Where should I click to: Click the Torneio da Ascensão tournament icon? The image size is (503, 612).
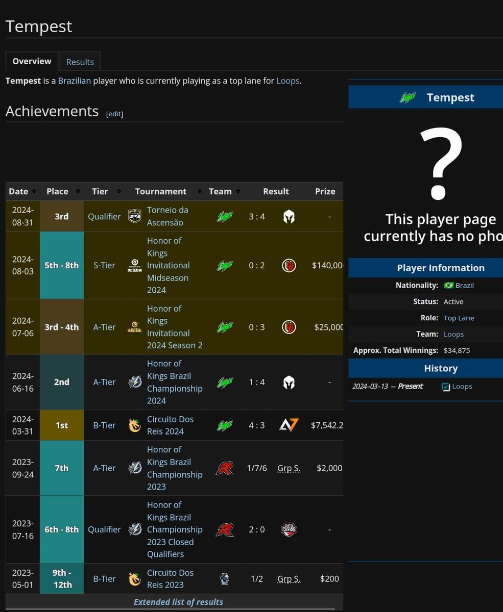click(135, 216)
